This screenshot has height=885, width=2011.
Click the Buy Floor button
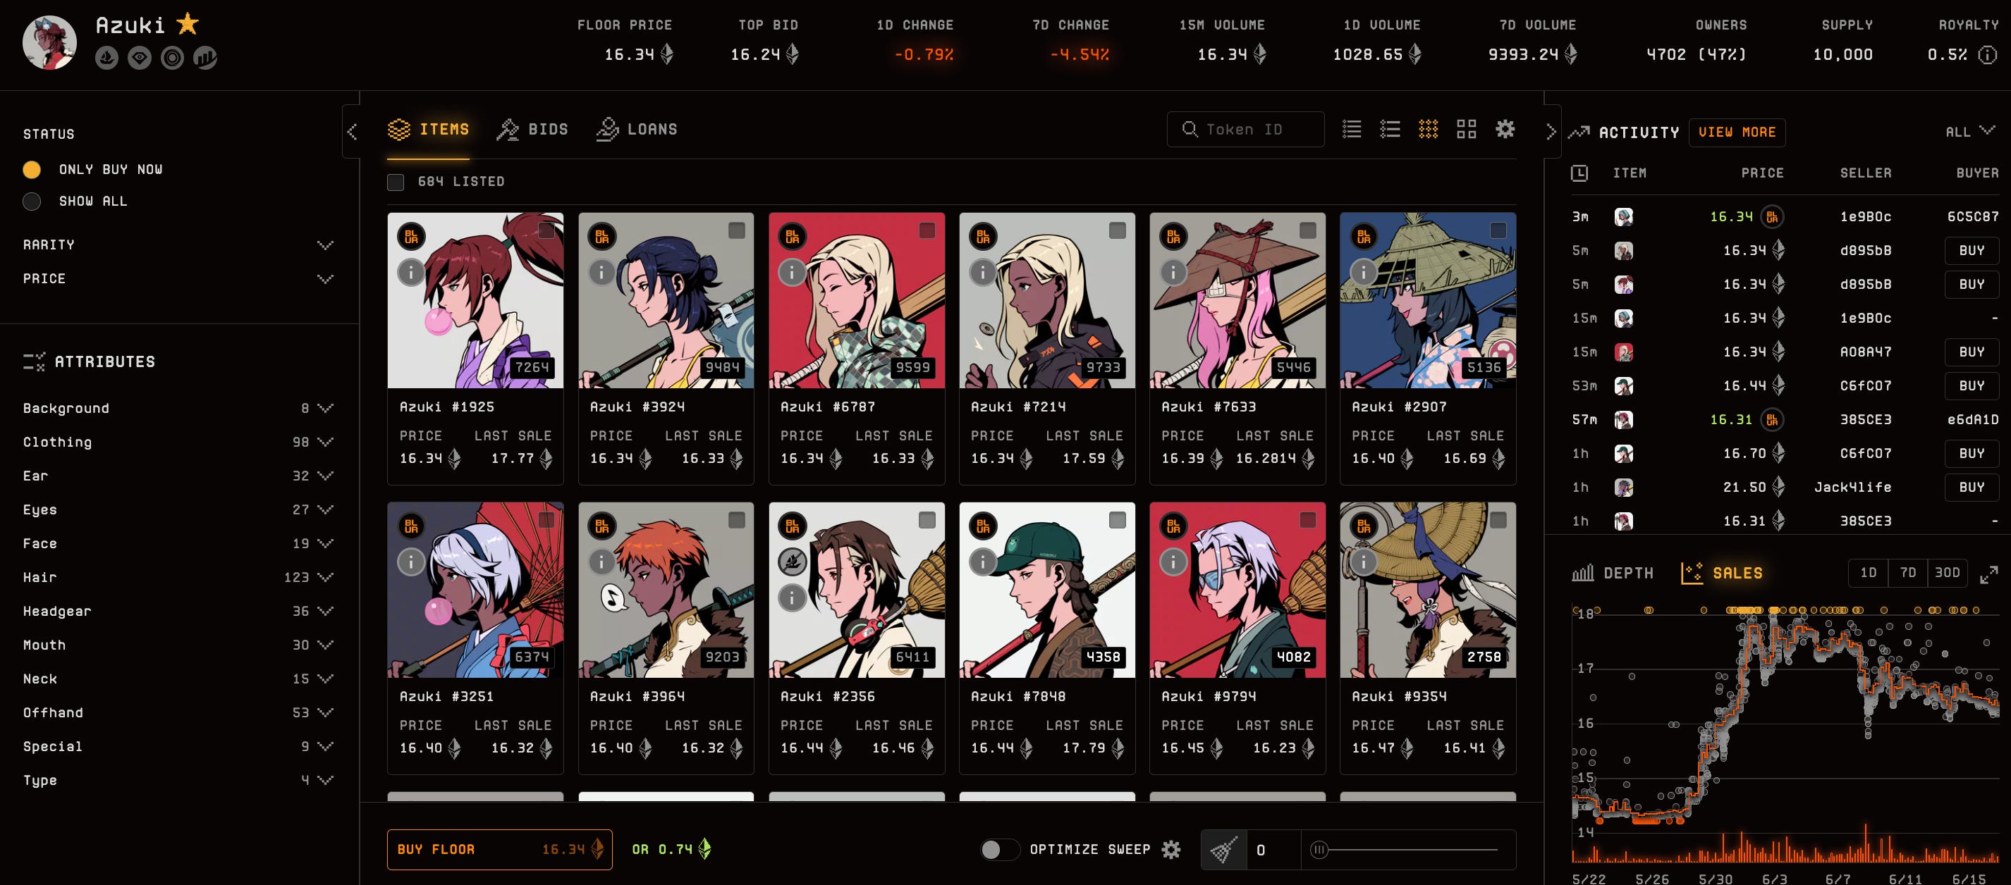click(x=500, y=849)
